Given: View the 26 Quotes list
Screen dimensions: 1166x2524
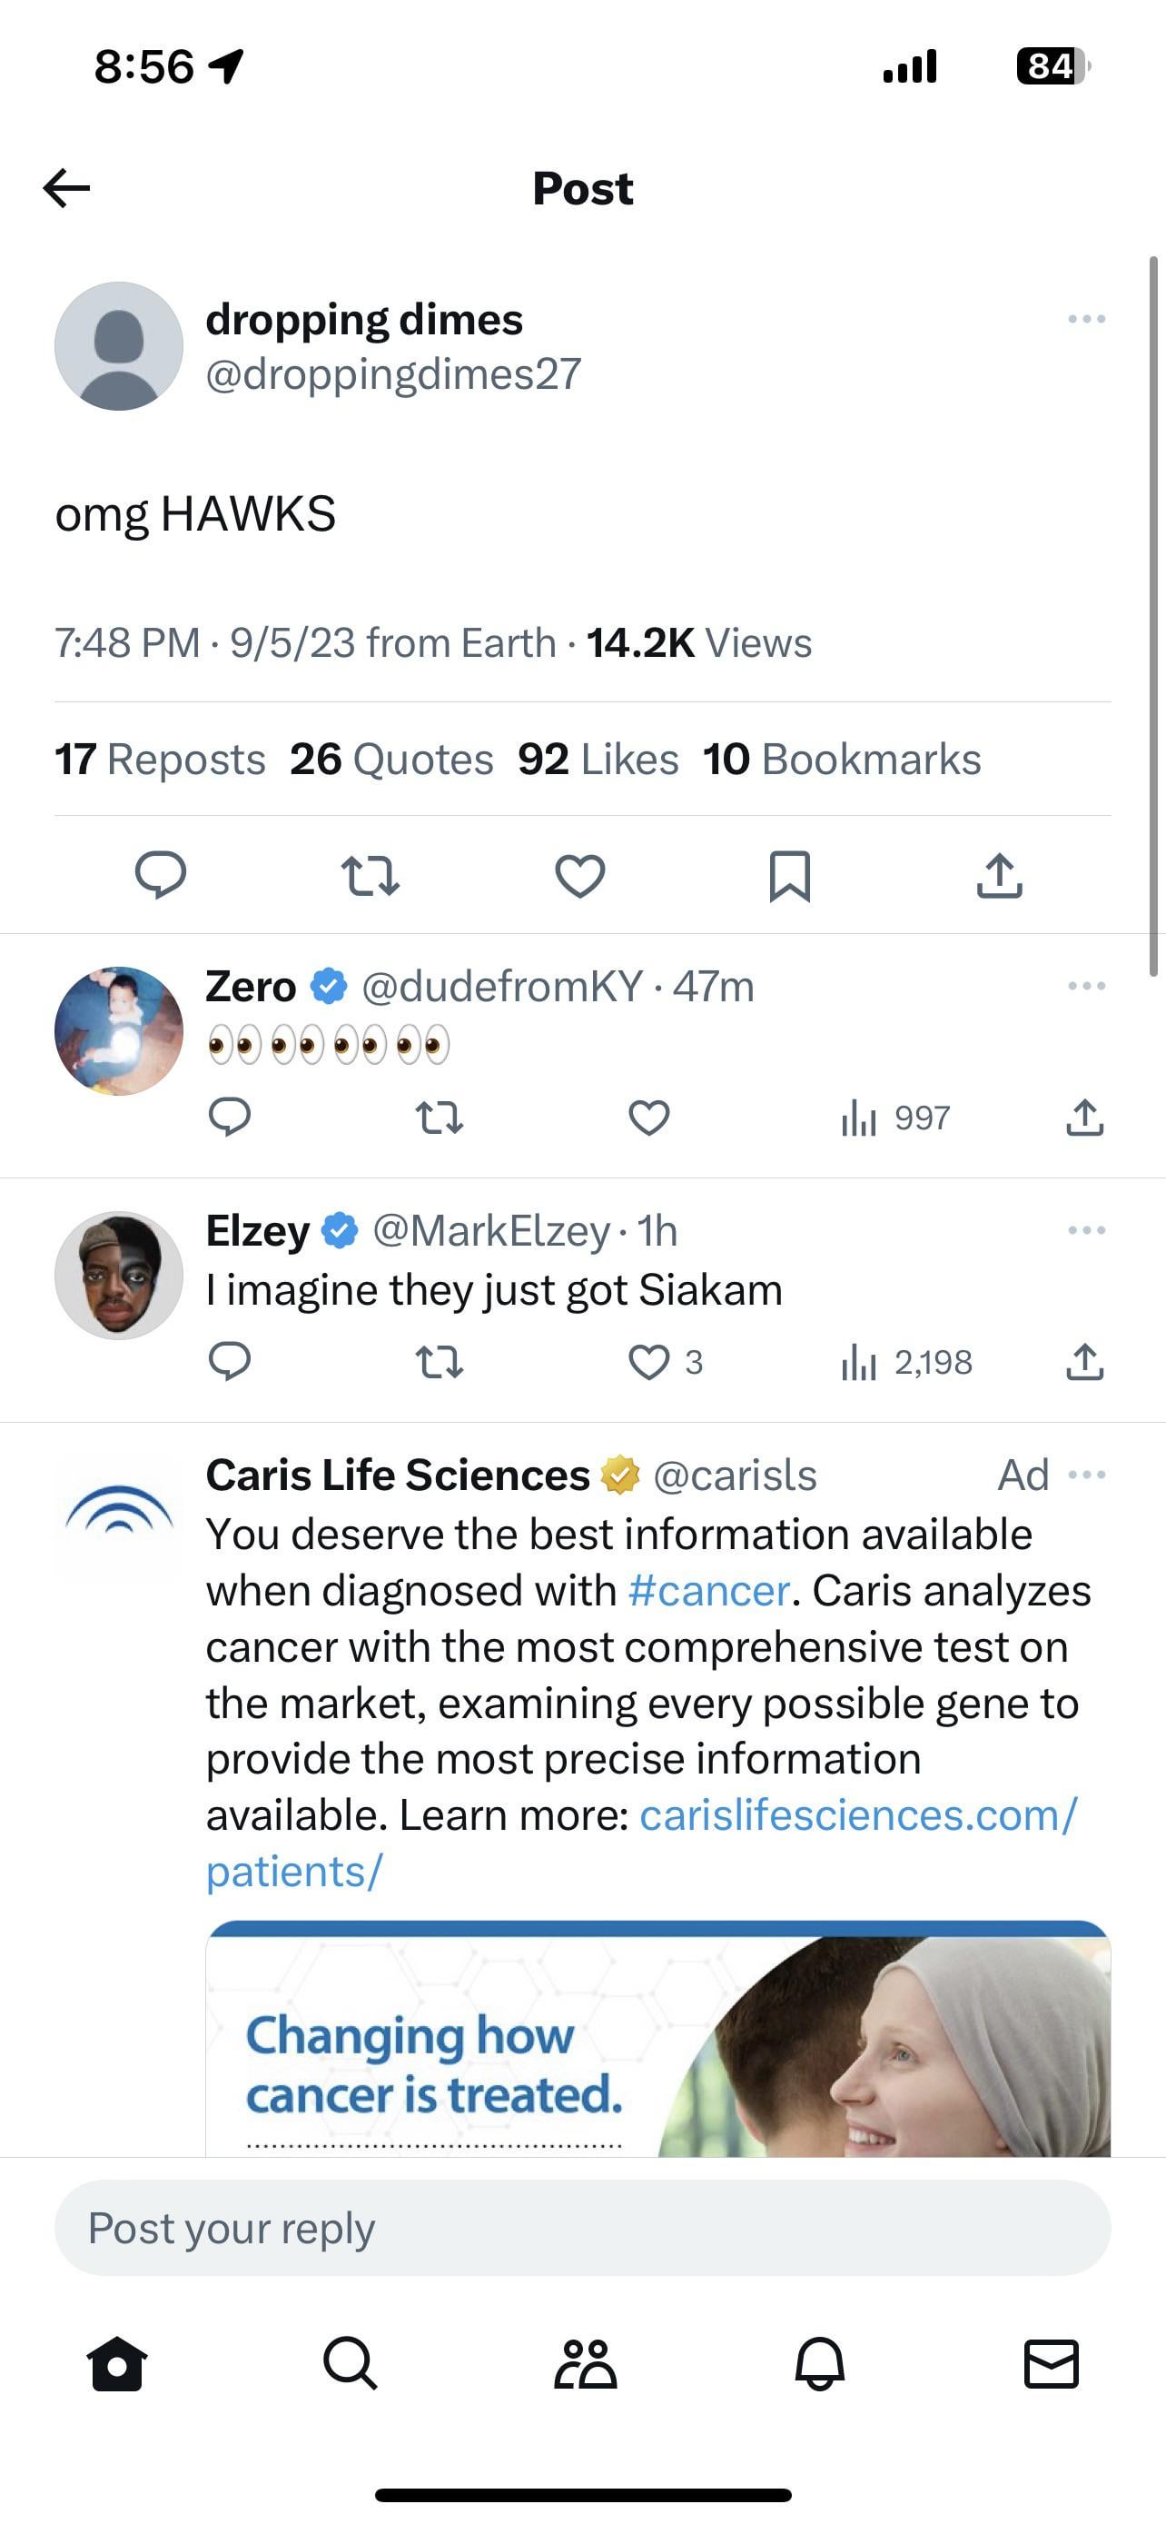Looking at the screenshot, I should point(391,760).
